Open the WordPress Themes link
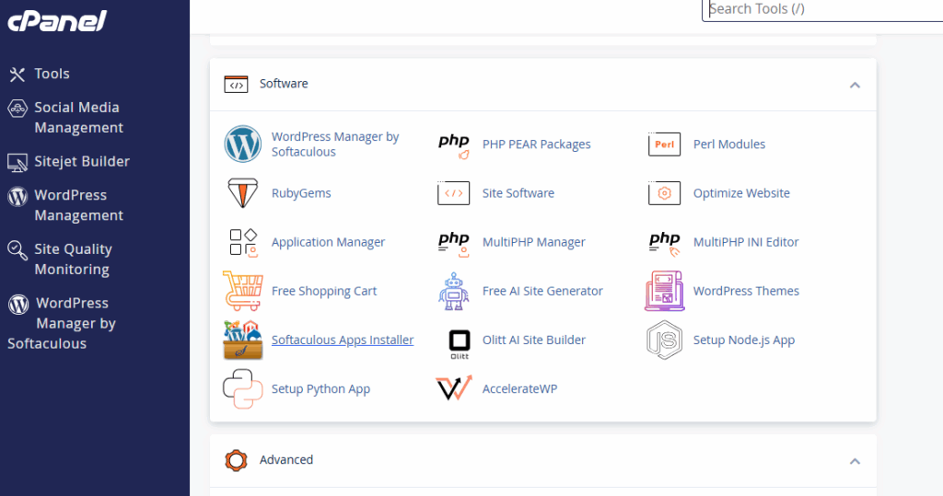 [746, 291]
